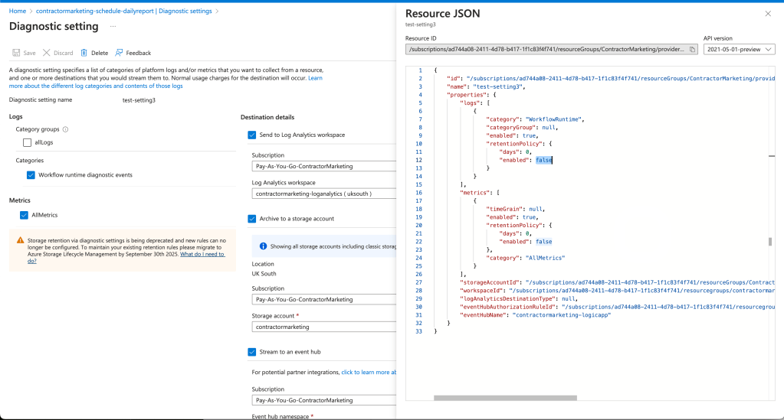
Task: Open the API version dropdown
Action: point(739,50)
